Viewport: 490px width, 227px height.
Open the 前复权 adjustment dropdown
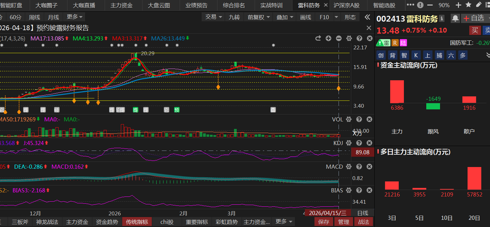pyautogui.click(x=258, y=17)
